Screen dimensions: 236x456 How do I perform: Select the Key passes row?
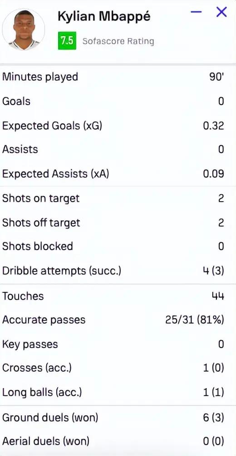click(118, 344)
